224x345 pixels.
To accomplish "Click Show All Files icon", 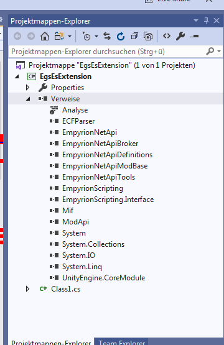I will tap(148, 36).
